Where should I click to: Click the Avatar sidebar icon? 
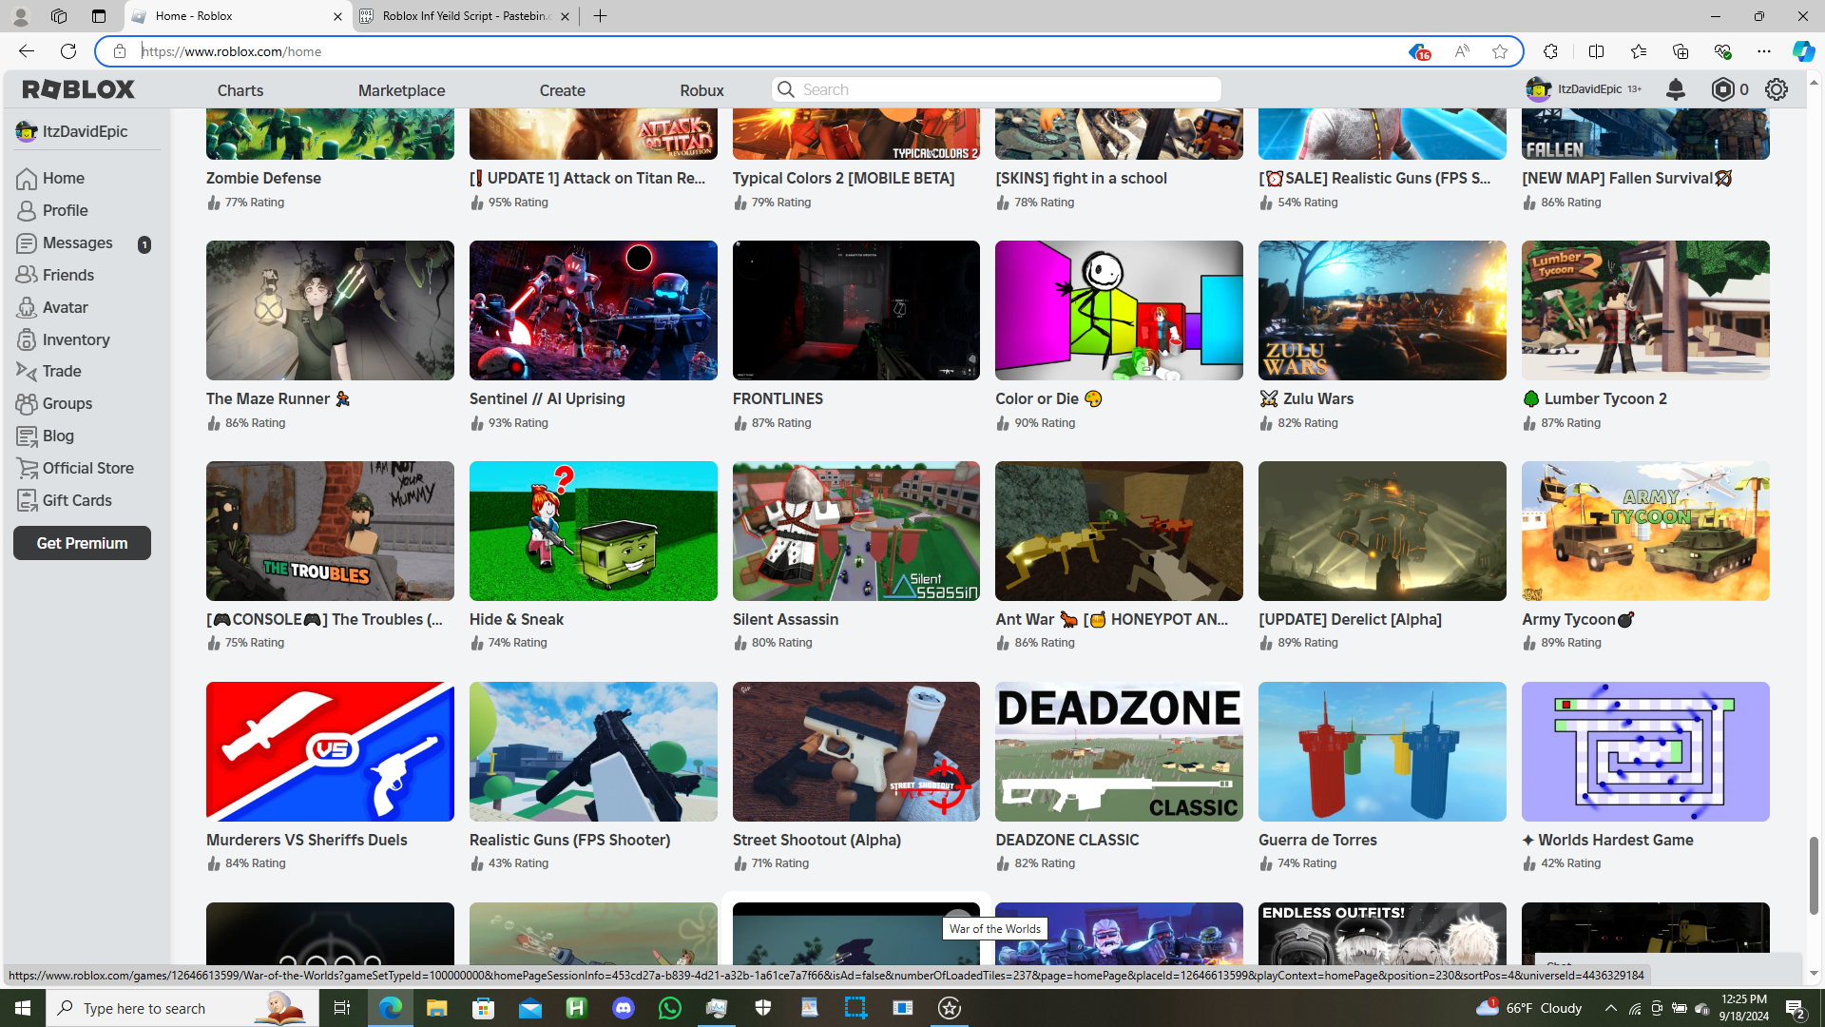coord(27,307)
